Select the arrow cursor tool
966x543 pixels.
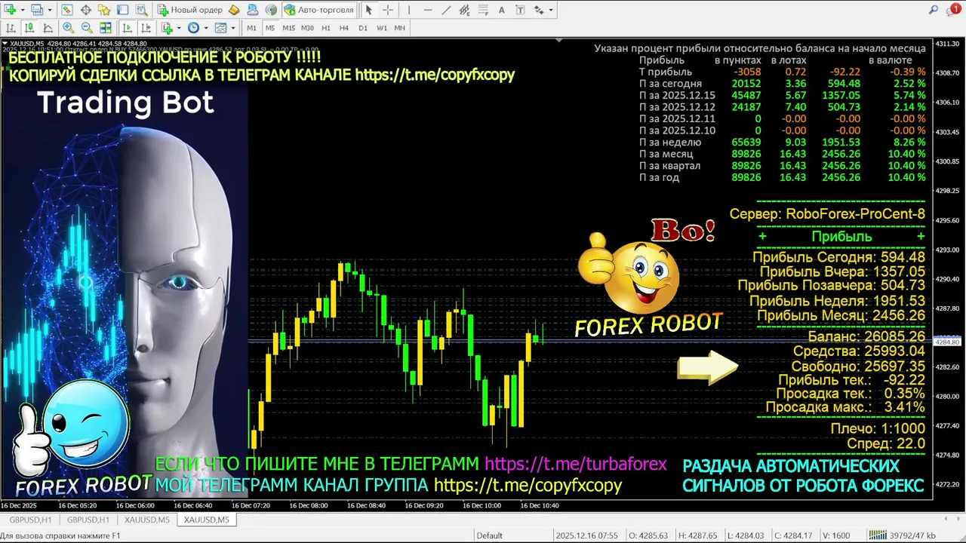pos(369,10)
